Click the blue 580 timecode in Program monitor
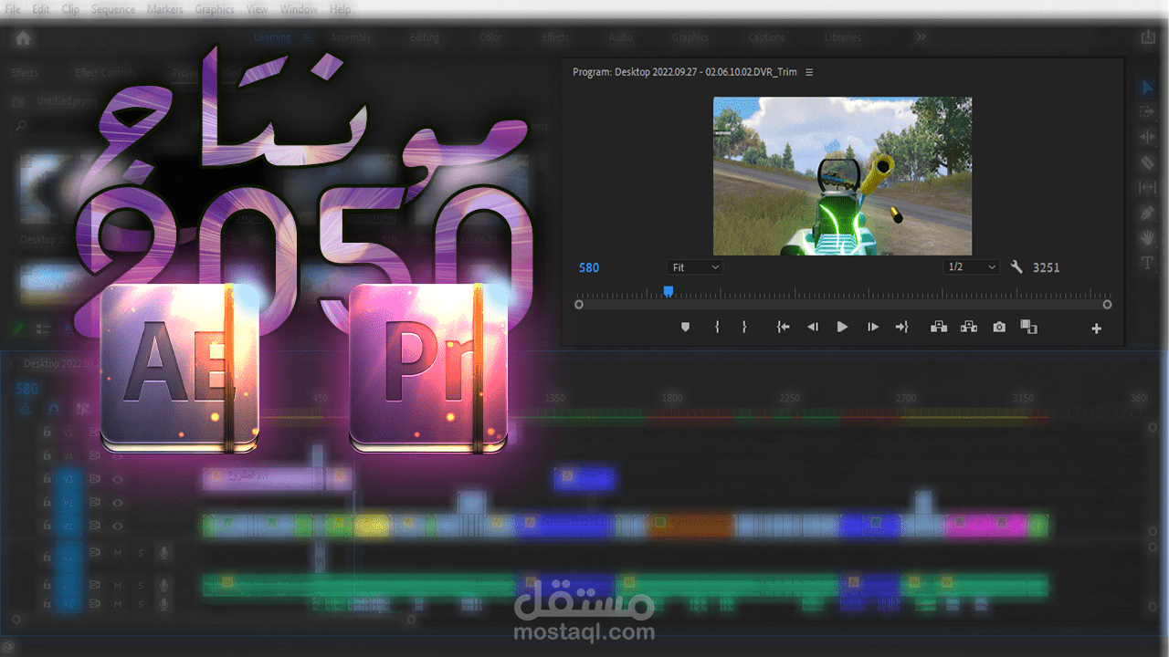Screen dimensions: 1169x657 [589, 267]
